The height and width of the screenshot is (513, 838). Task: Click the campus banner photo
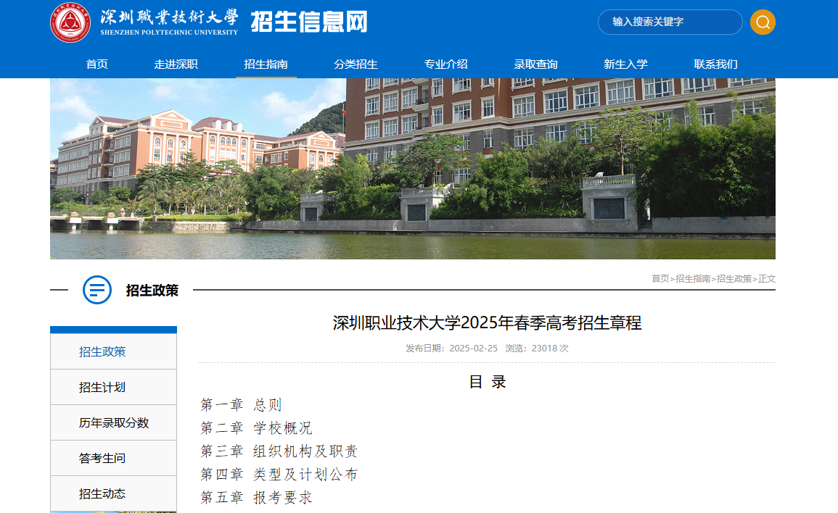coord(411,167)
